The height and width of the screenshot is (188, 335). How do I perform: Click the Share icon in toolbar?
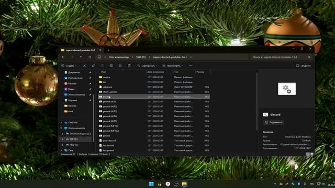pos(120,66)
